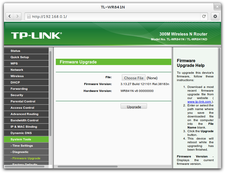225x173 pixels.
Task: Open Access Control settings
Action: (26, 108)
